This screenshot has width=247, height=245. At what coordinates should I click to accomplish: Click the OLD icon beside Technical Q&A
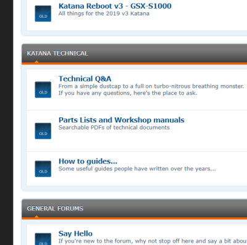point(43,89)
